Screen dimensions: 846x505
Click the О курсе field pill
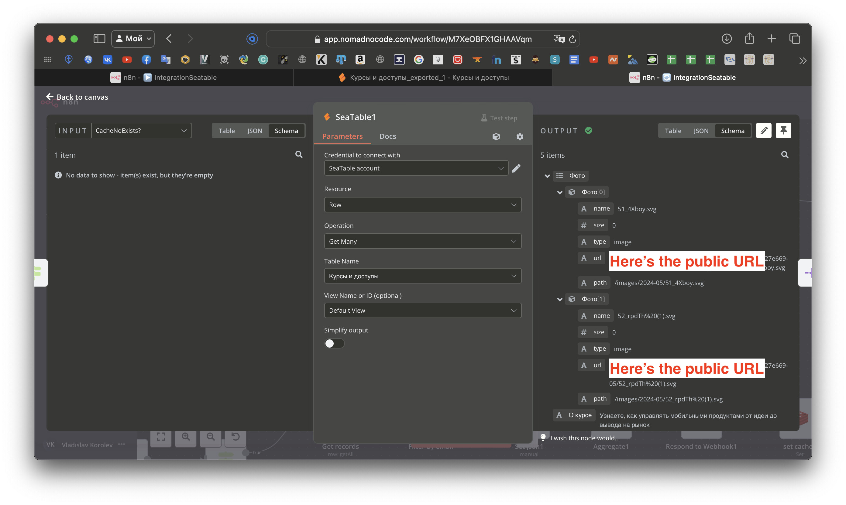tap(574, 415)
